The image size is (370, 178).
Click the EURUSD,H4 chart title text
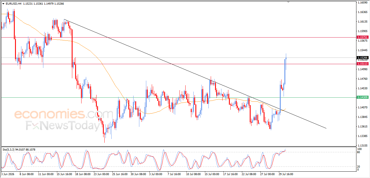tap(13, 4)
